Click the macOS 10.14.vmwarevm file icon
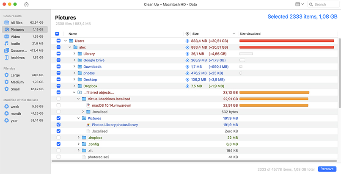 pyautogui.click(x=88, y=105)
